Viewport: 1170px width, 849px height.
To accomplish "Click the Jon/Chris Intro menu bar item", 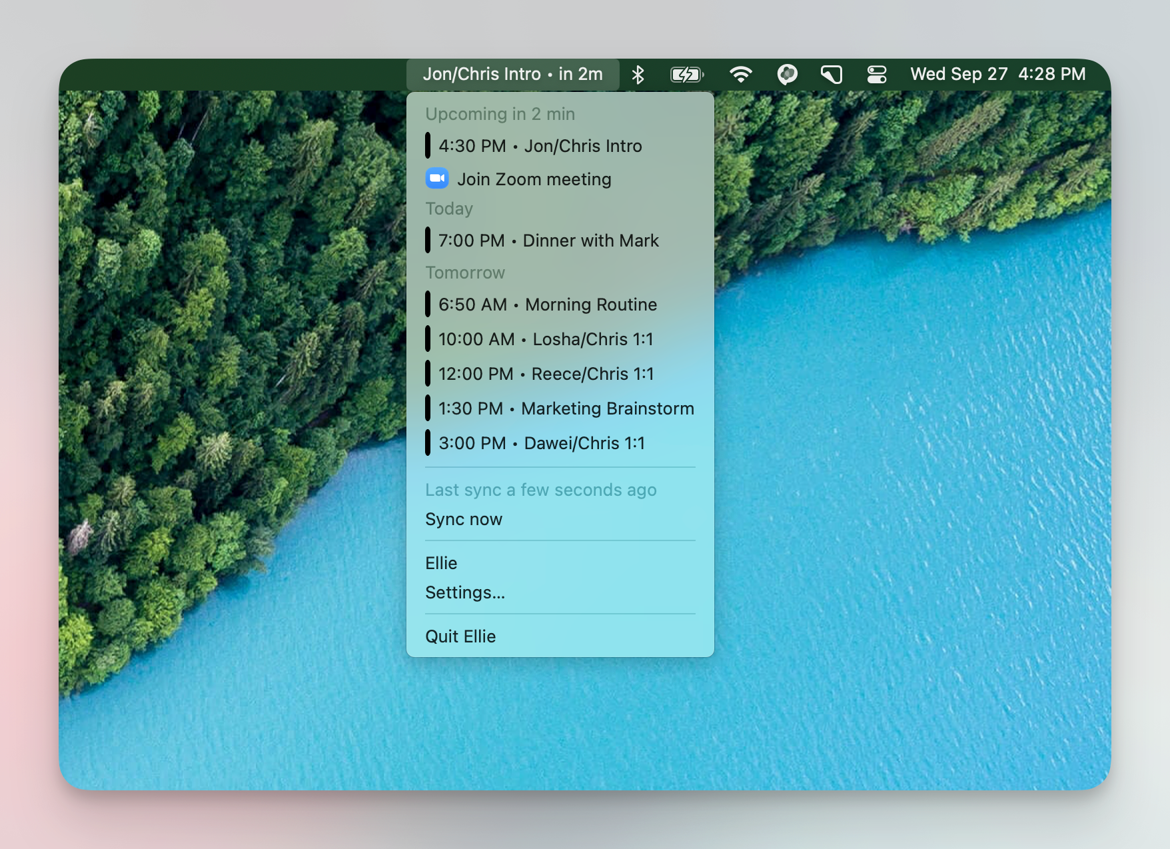I will (x=512, y=74).
